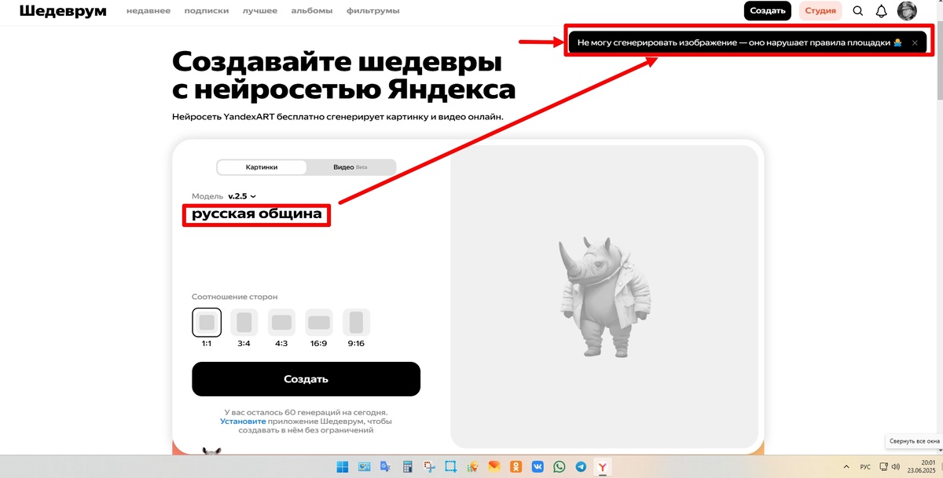The width and height of the screenshot is (943, 478).
Task: Select the 4:3 aspect ratio
Action: point(281,323)
